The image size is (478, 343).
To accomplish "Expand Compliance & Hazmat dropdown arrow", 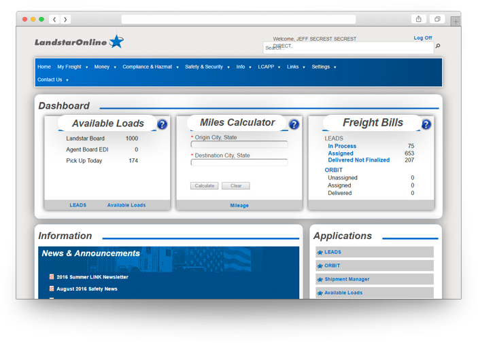I will [177, 67].
